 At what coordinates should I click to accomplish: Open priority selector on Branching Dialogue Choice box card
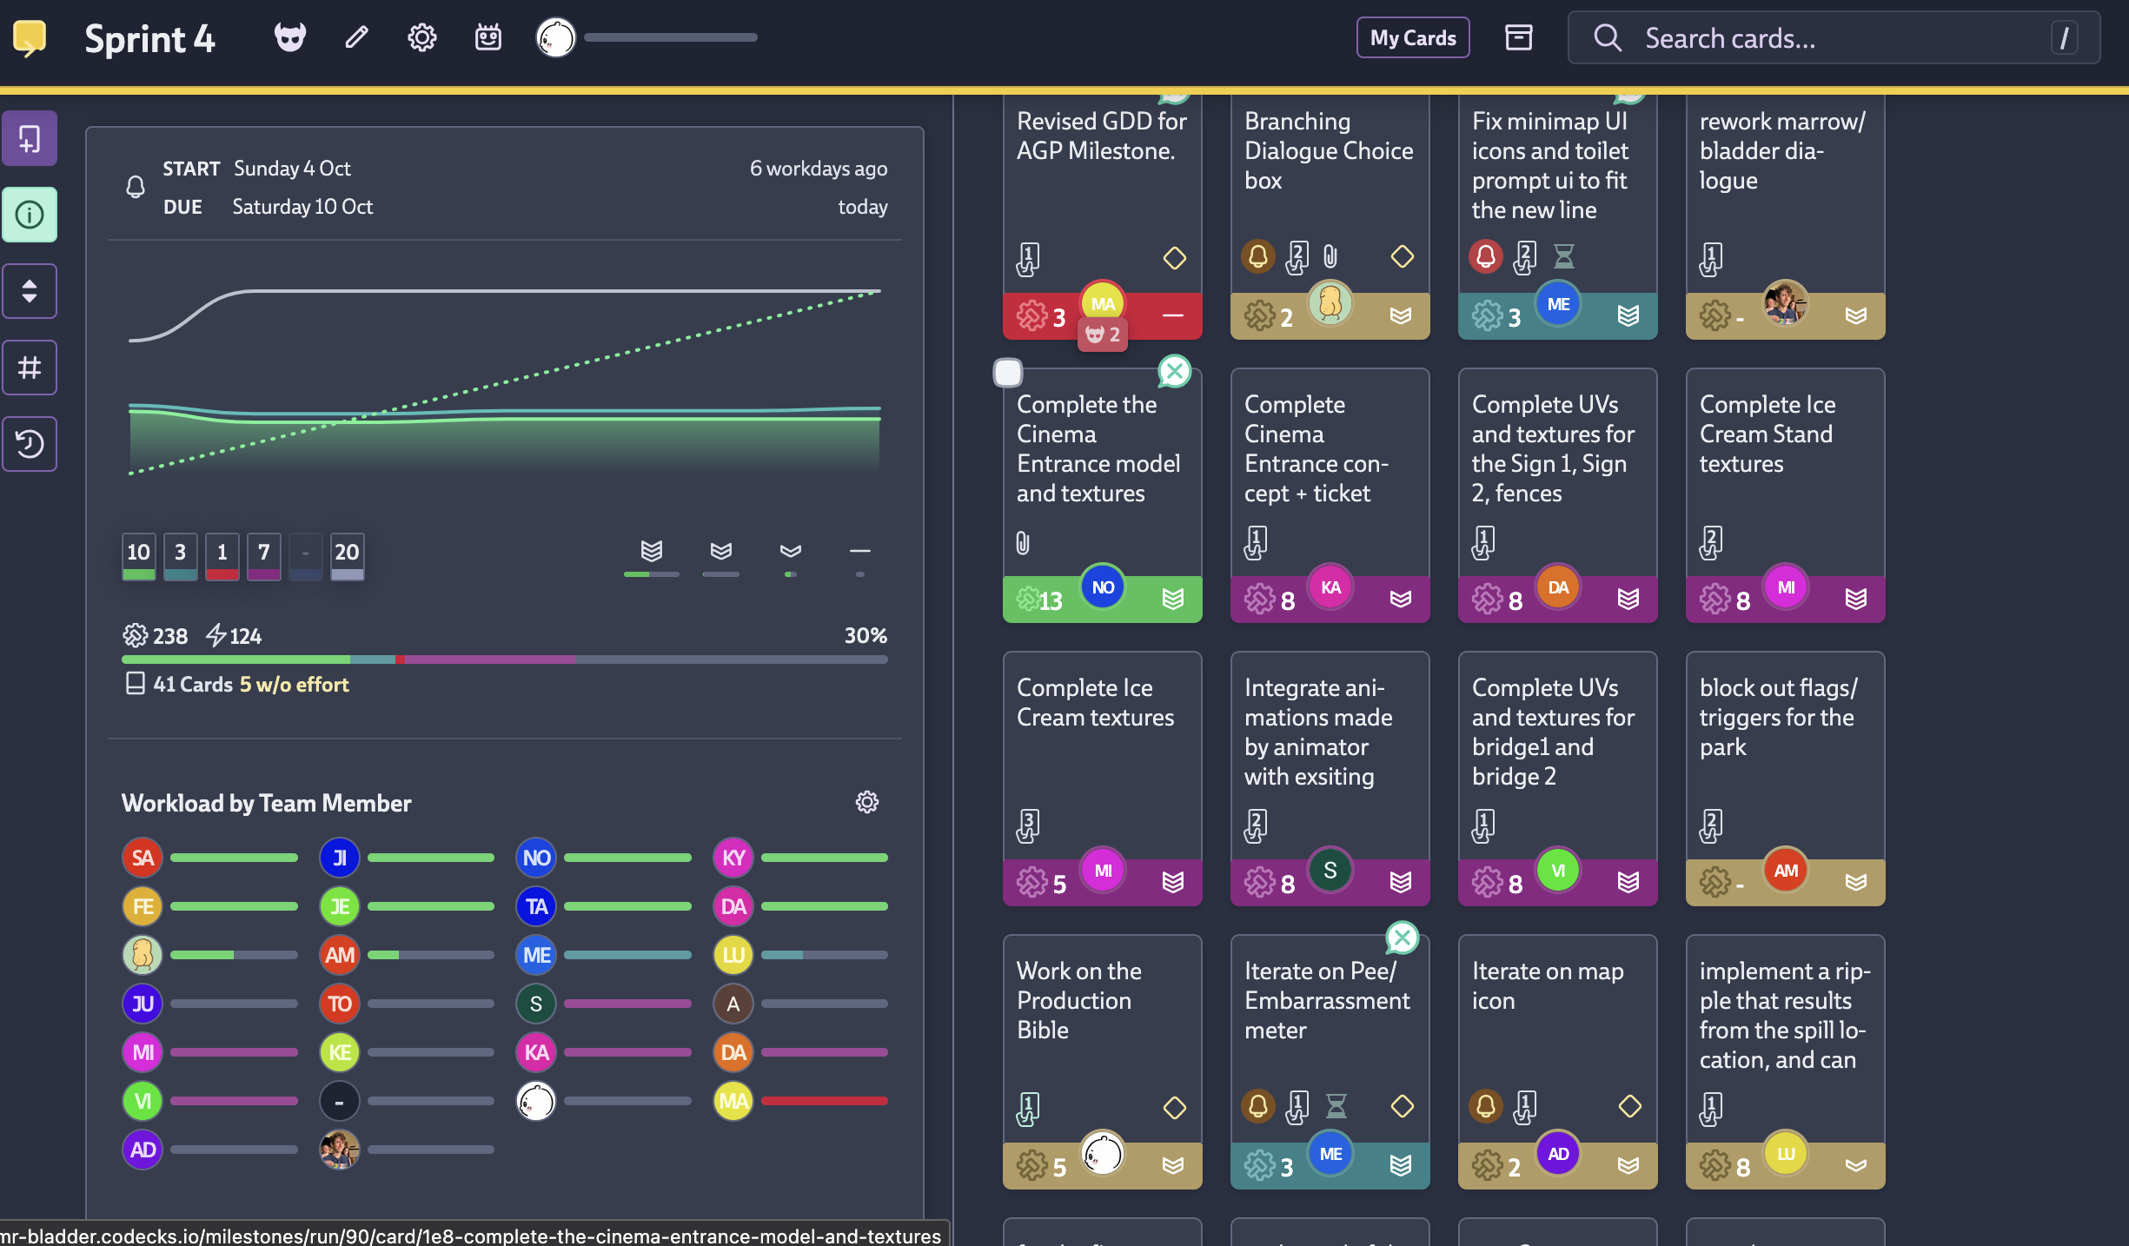pos(1401,315)
